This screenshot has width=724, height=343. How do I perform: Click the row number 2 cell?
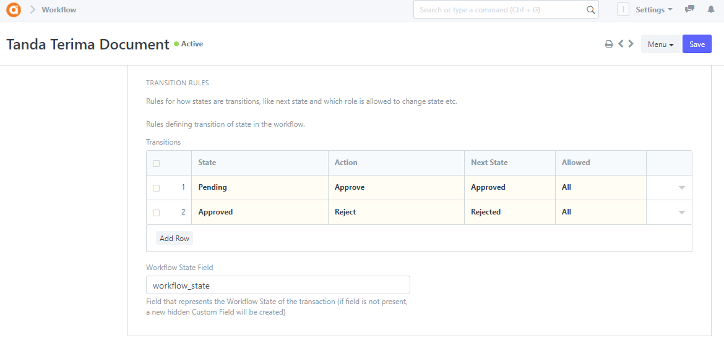click(183, 213)
